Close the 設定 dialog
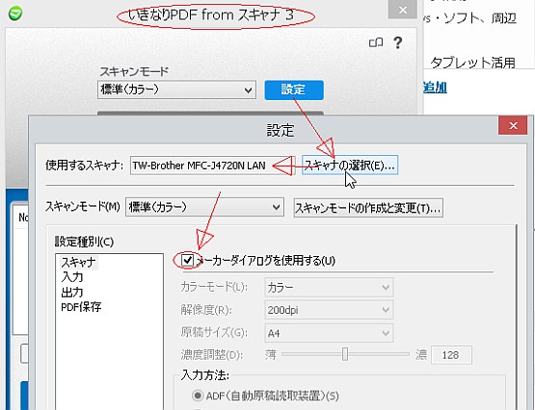The height and width of the screenshot is (410, 535). click(513, 126)
